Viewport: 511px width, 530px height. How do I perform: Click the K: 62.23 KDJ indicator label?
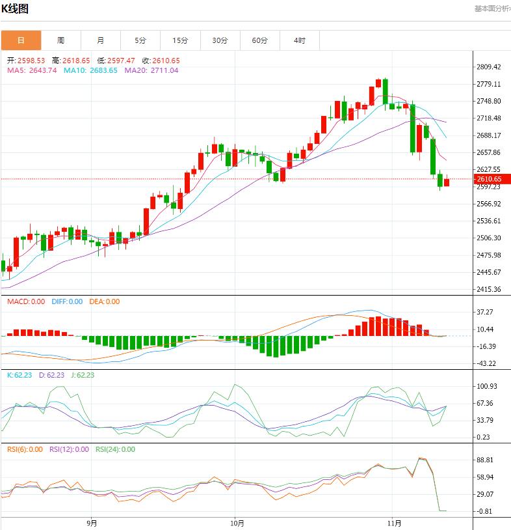(x=19, y=375)
